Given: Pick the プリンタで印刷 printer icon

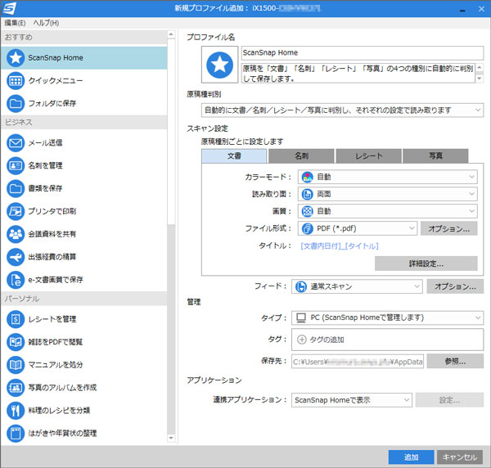Looking at the screenshot, I should pyautogui.click(x=16, y=211).
